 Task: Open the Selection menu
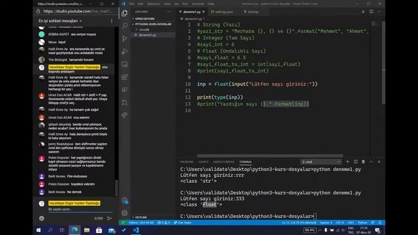(x=153, y=4)
